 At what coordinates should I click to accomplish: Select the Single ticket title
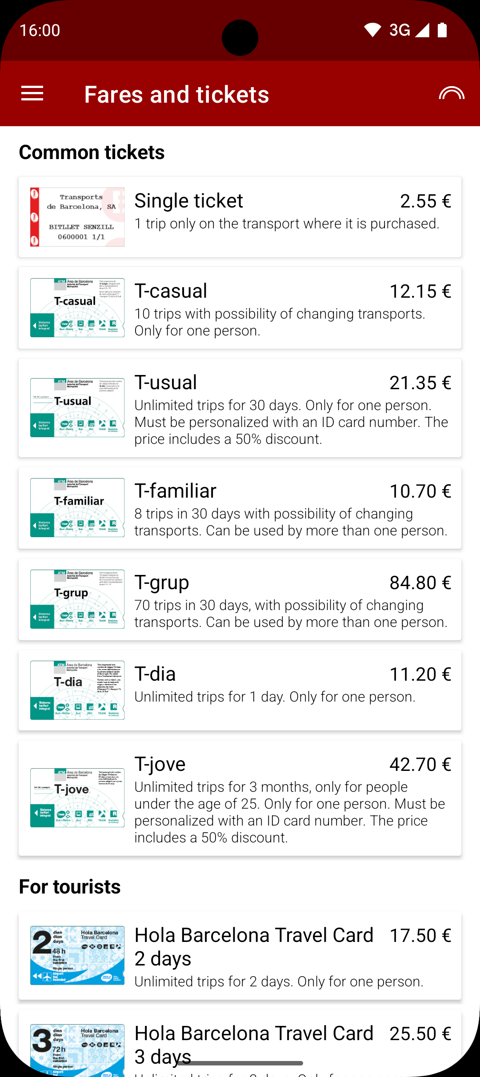189,201
